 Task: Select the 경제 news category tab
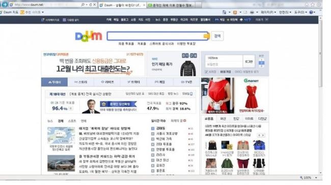[x=61, y=121]
